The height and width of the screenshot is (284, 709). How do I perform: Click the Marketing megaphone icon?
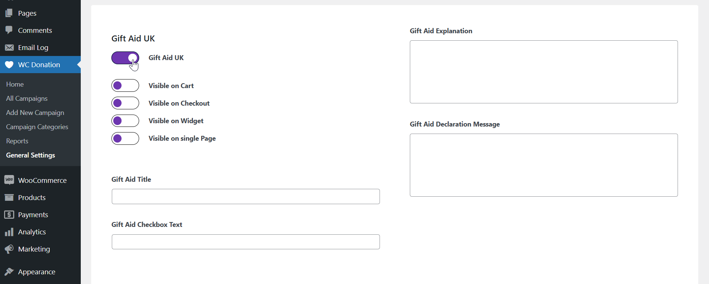pyautogui.click(x=9, y=249)
